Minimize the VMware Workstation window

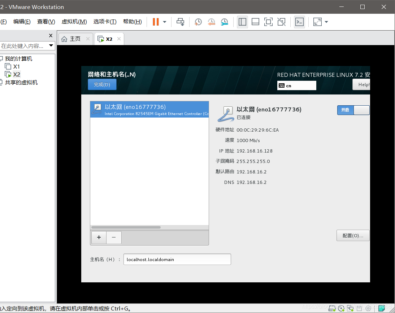coord(342,7)
